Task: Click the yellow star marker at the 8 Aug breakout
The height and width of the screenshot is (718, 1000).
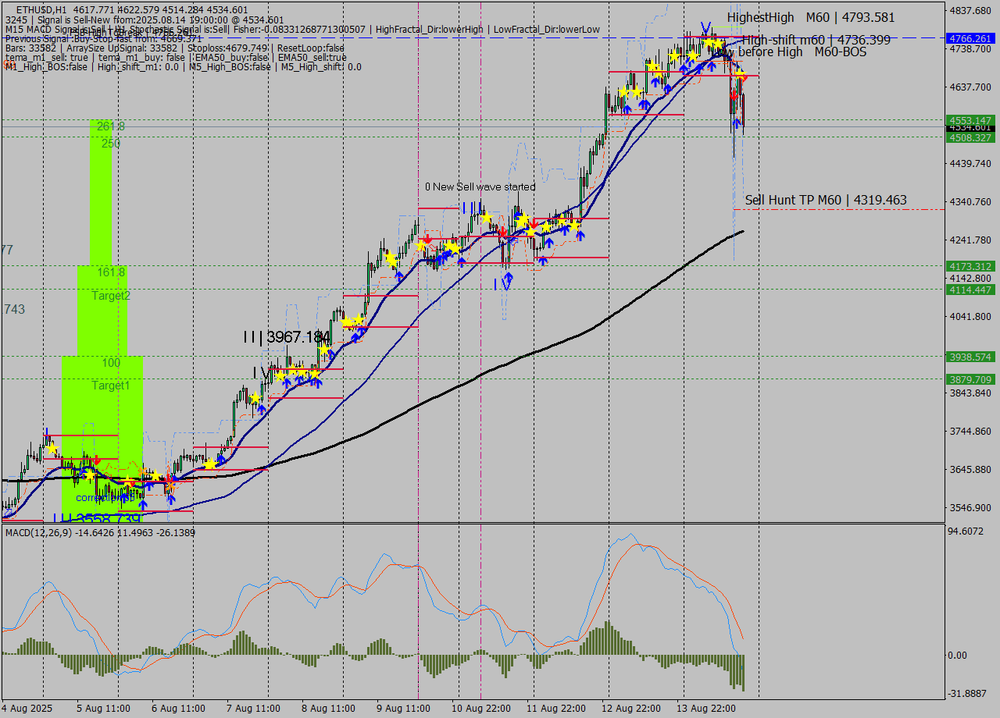Action: 348,322
